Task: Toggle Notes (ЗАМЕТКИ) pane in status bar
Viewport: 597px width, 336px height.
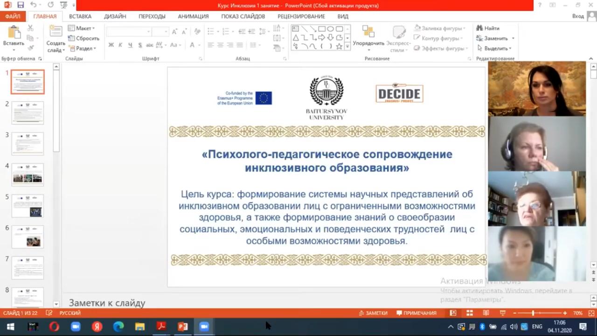Action: [x=373, y=313]
